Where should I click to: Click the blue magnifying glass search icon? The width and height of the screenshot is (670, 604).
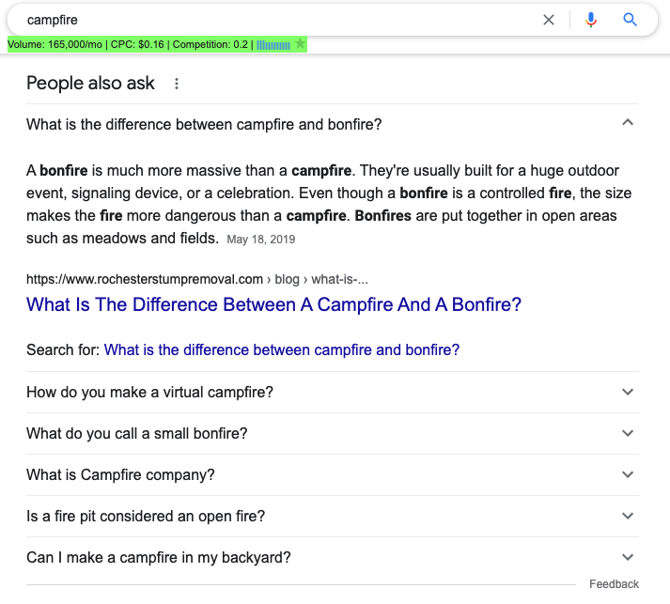631,20
